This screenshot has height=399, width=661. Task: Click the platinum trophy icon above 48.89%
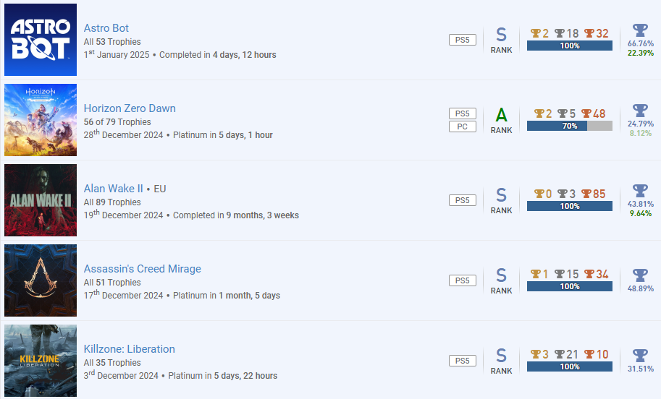point(640,275)
